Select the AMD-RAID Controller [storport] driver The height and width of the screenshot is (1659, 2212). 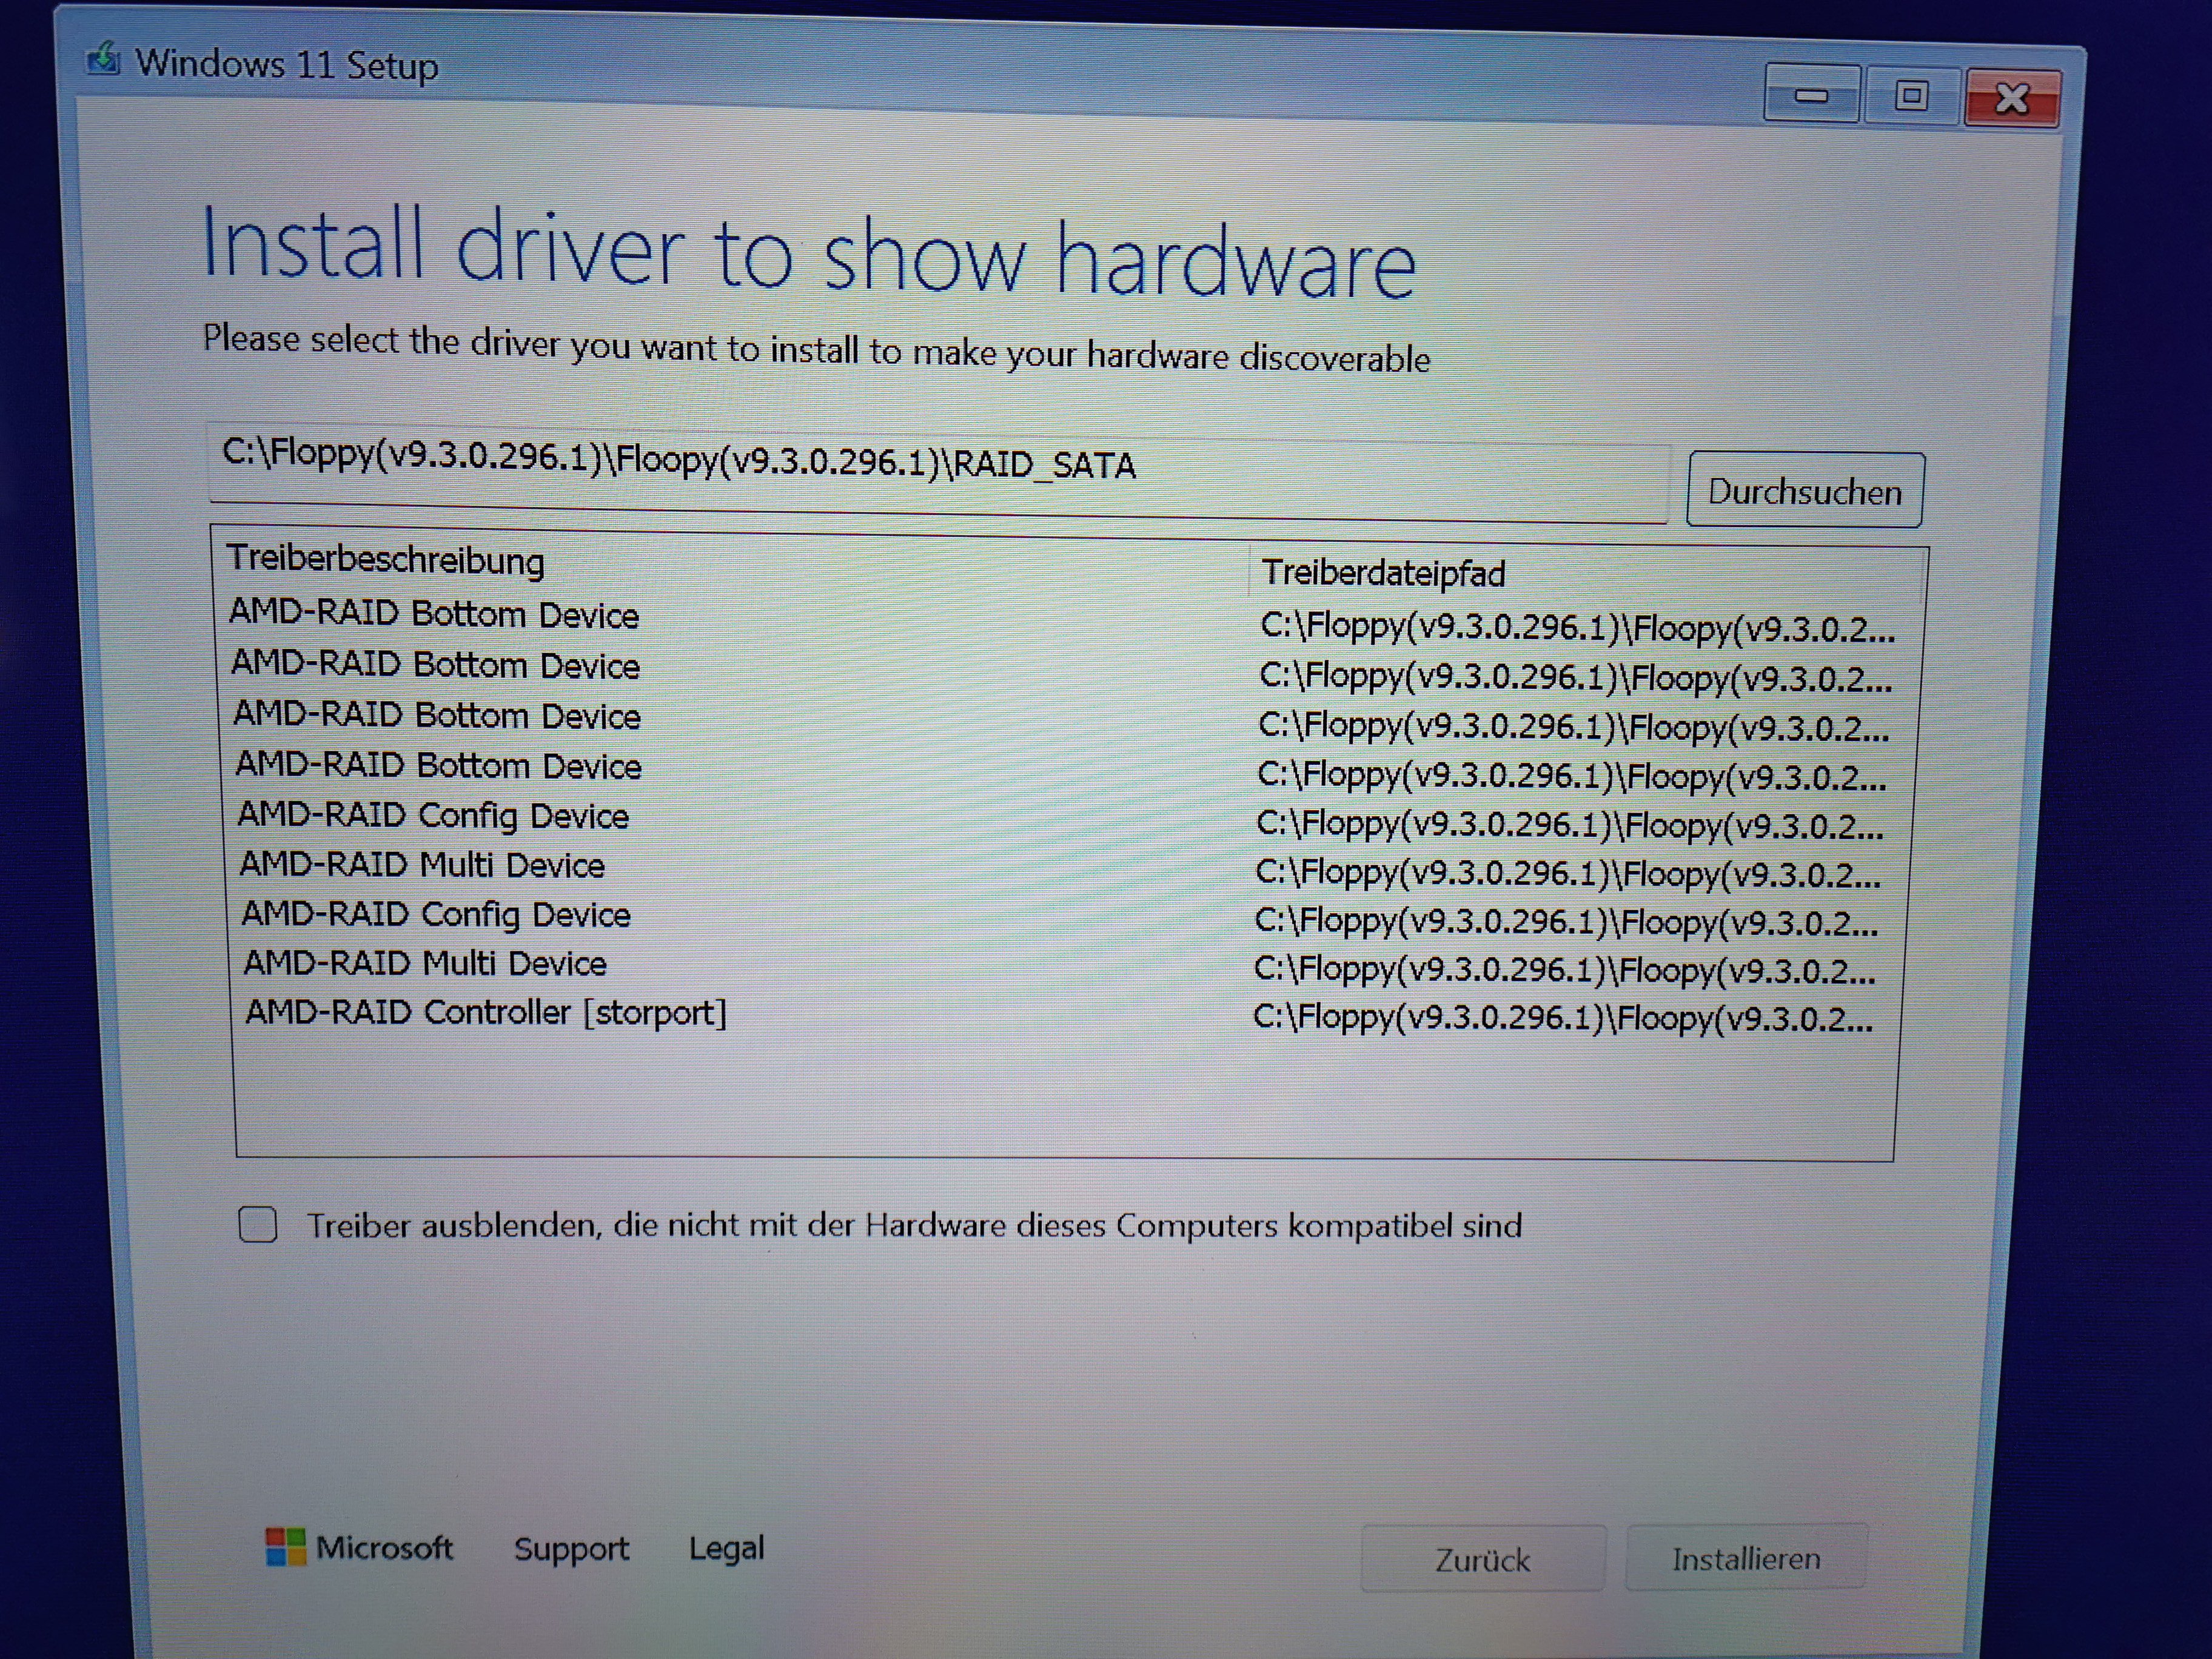click(486, 1013)
